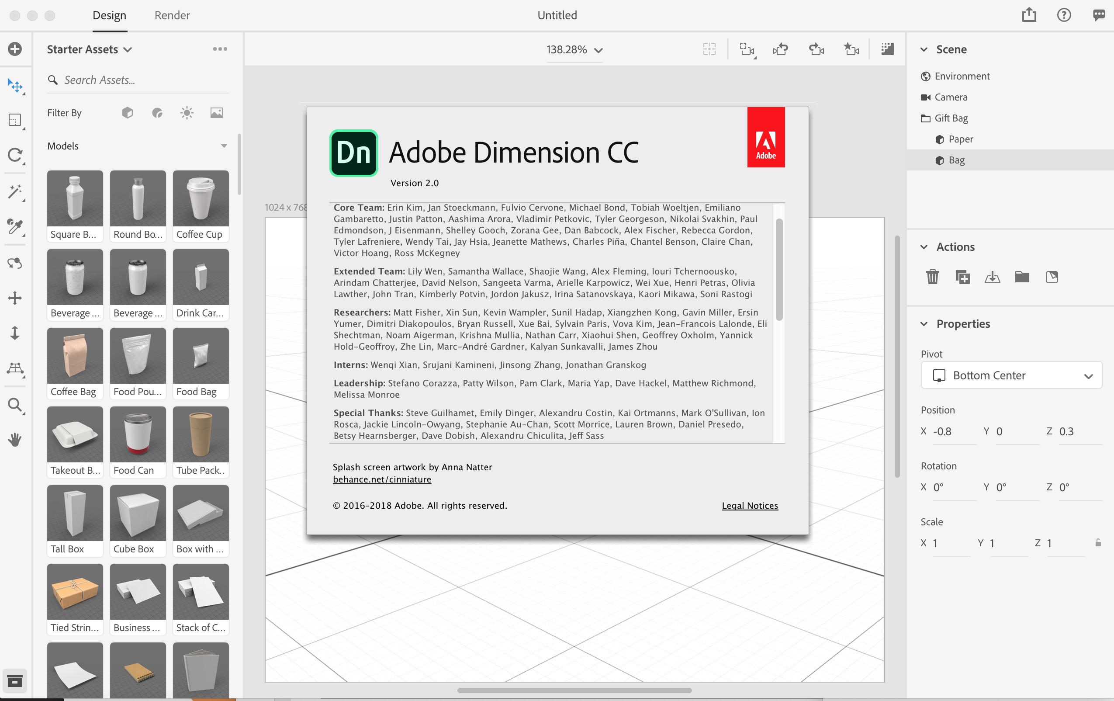Screen dimensions: 1114x701
Task: Expand the Scene panel chevron
Action: coord(924,49)
